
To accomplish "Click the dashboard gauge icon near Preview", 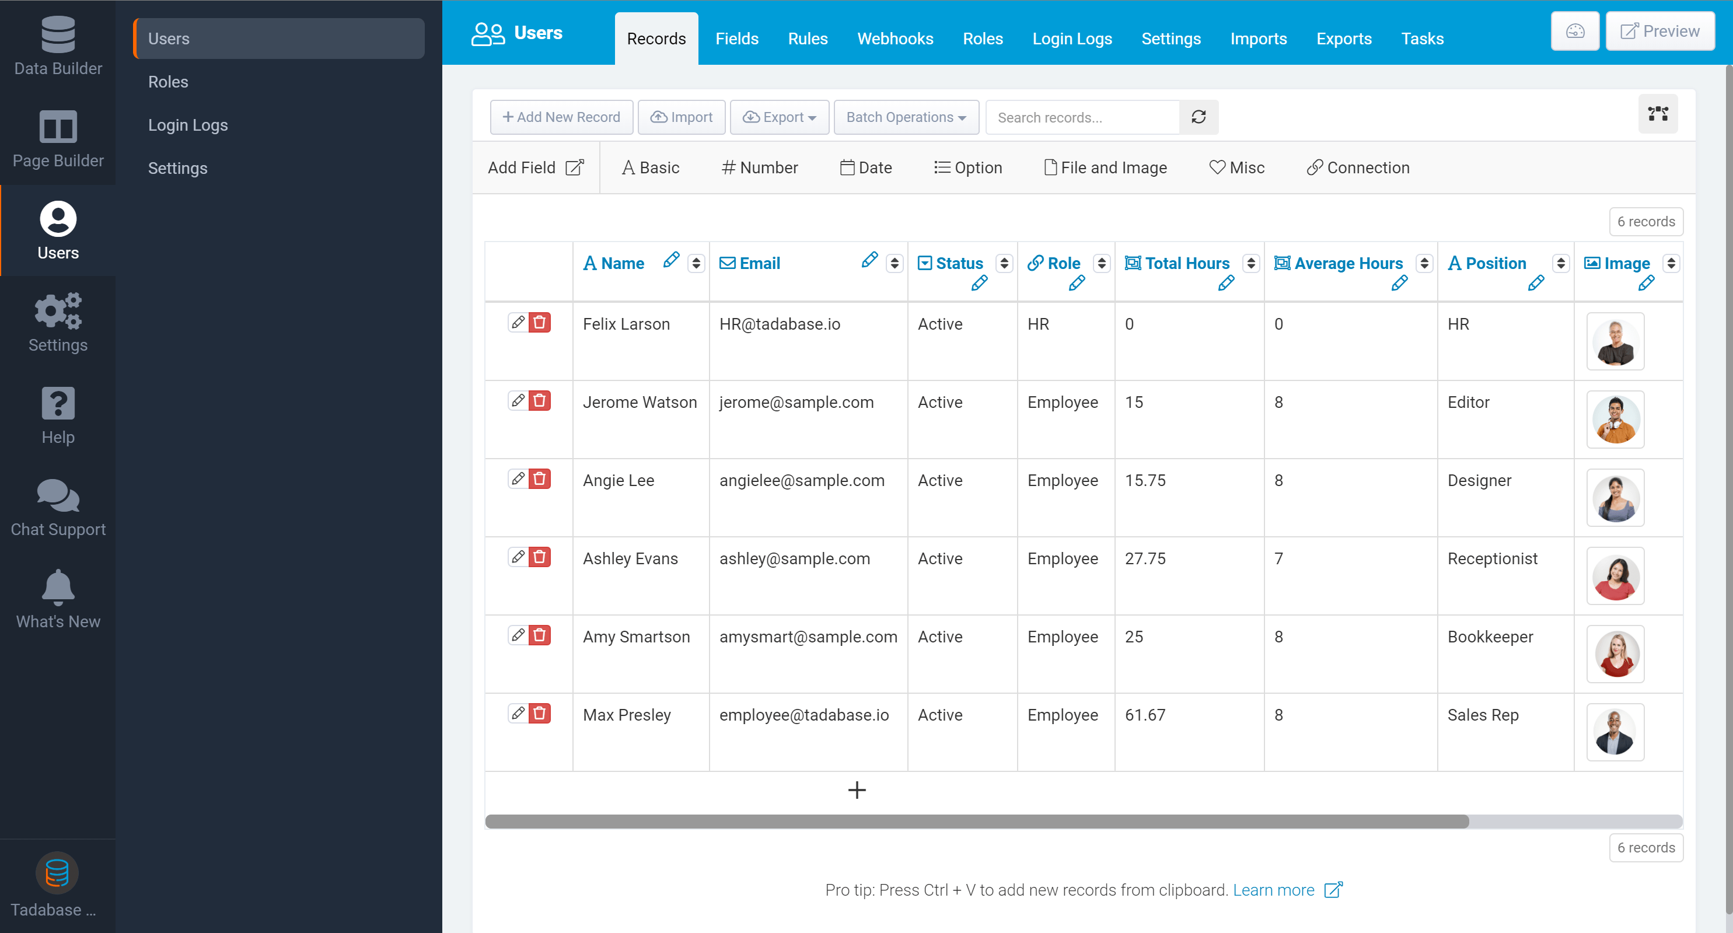I will [1574, 32].
